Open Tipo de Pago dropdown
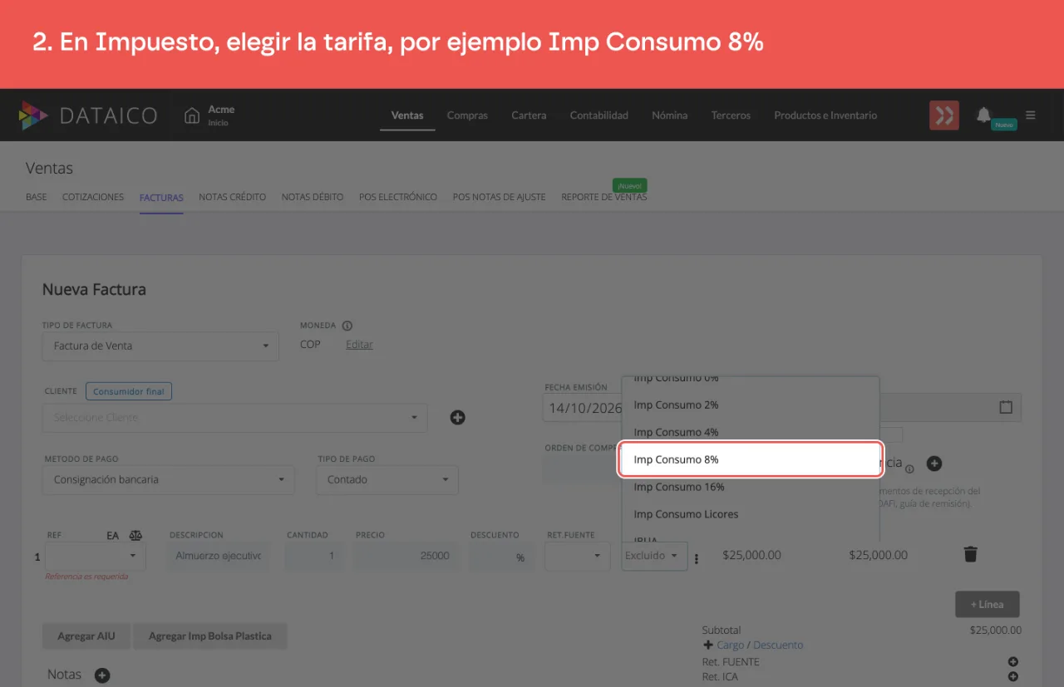 (x=387, y=480)
